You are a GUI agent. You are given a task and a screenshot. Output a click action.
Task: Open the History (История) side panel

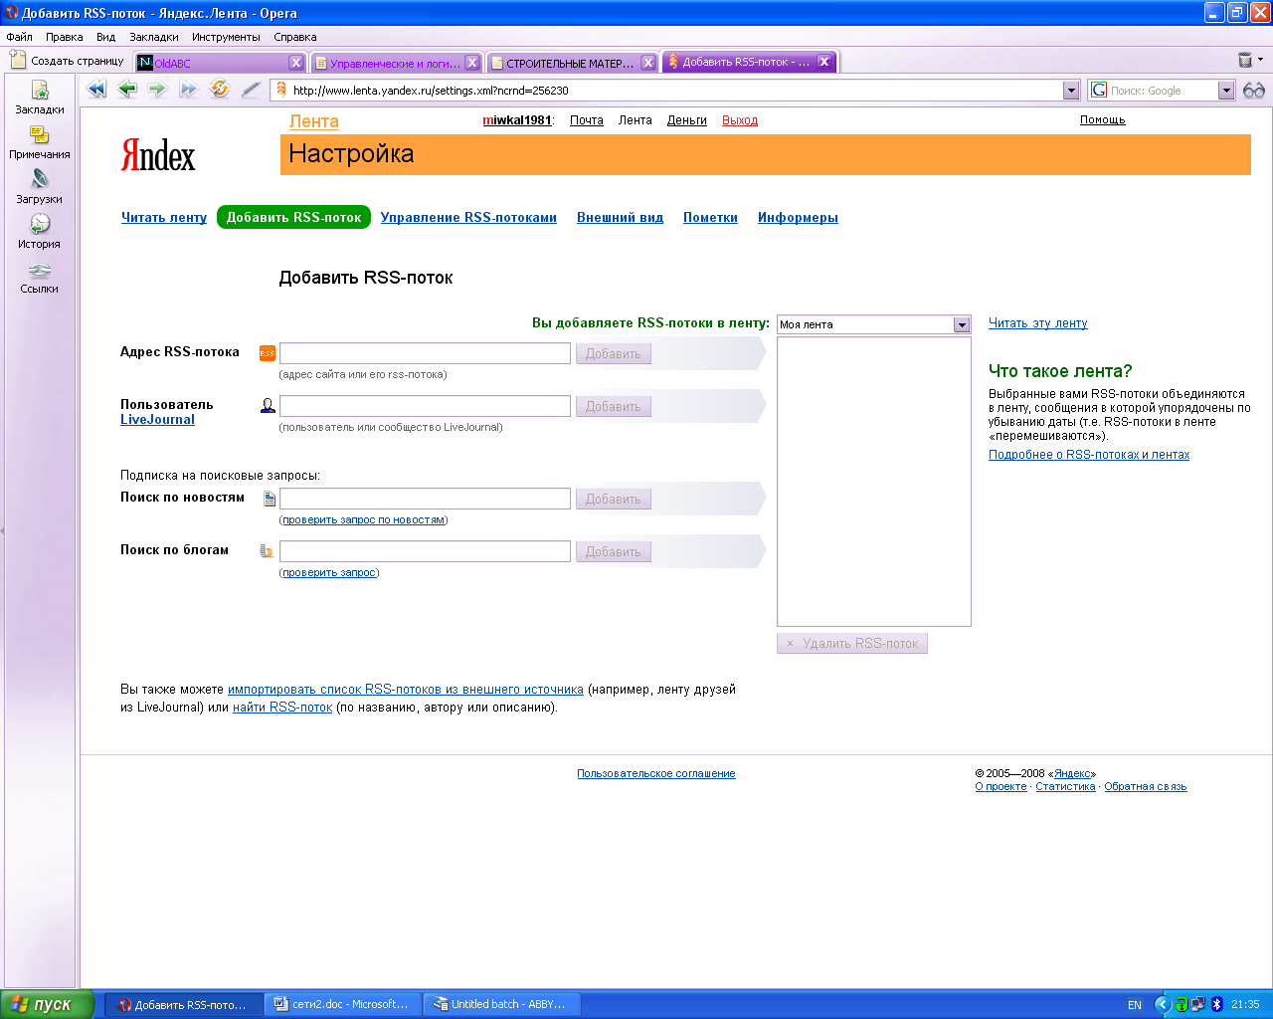click(40, 232)
